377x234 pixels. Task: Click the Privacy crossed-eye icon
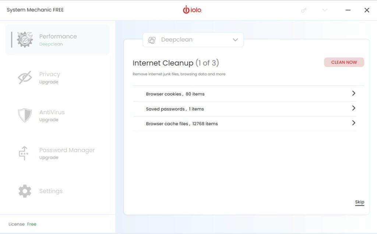25,77
